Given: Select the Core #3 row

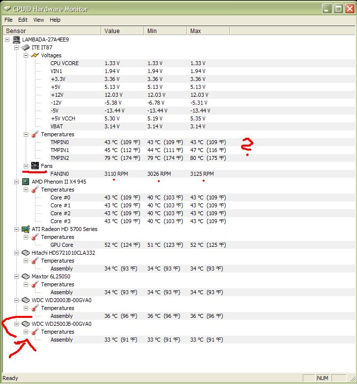Looking at the screenshot, I should 202,221.
